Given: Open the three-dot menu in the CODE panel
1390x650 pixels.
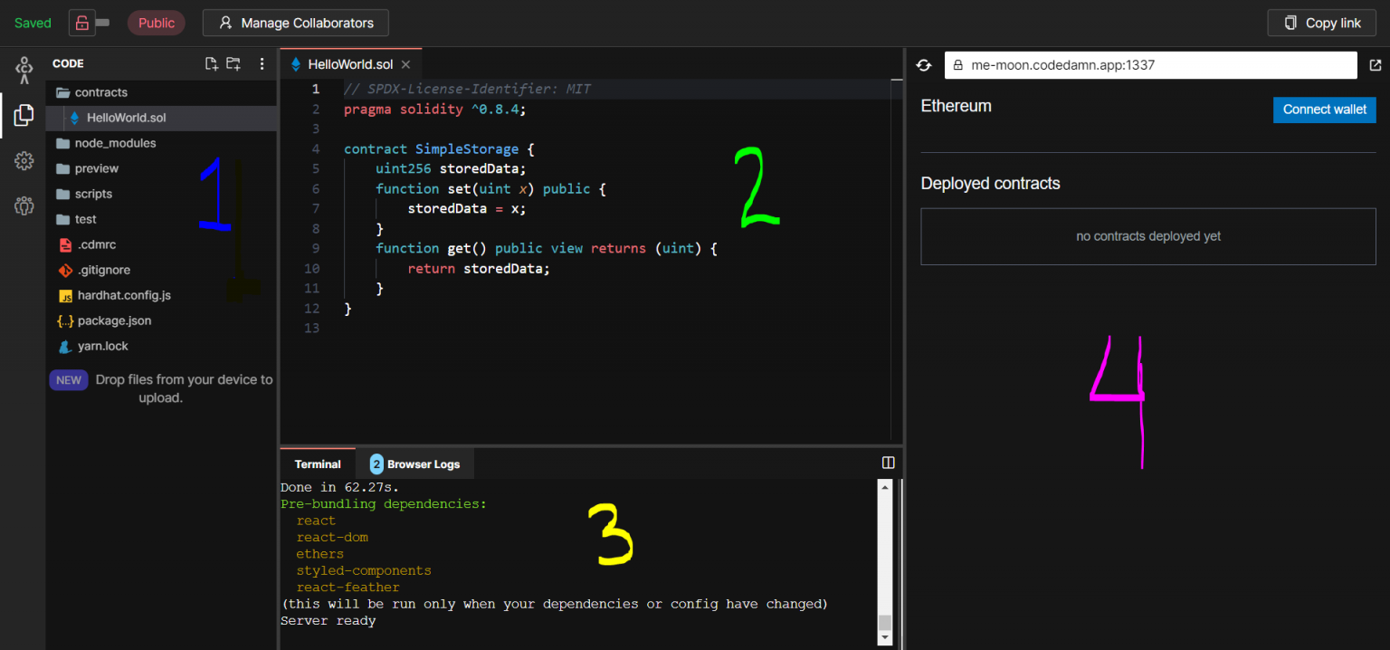Looking at the screenshot, I should coord(261,63).
